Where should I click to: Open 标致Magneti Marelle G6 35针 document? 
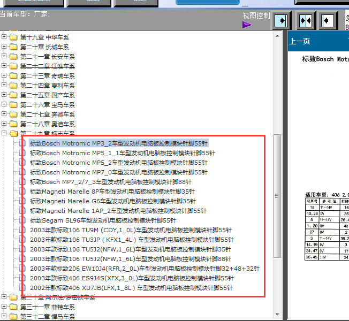(113, 201)
